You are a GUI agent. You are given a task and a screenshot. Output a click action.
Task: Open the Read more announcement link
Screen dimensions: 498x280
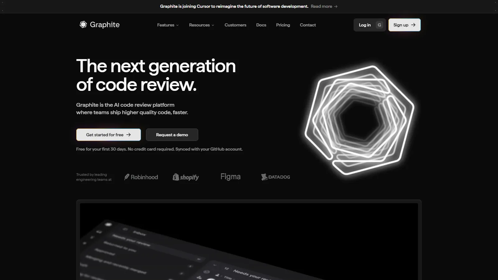pos(321,6)
